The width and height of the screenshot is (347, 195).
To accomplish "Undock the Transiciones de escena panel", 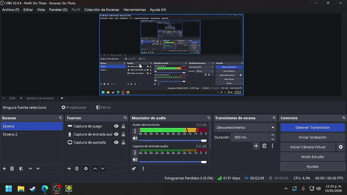I will pos(274,118).
